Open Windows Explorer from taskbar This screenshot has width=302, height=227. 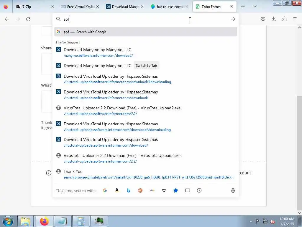pyautogui.click(x=25, y=221)
